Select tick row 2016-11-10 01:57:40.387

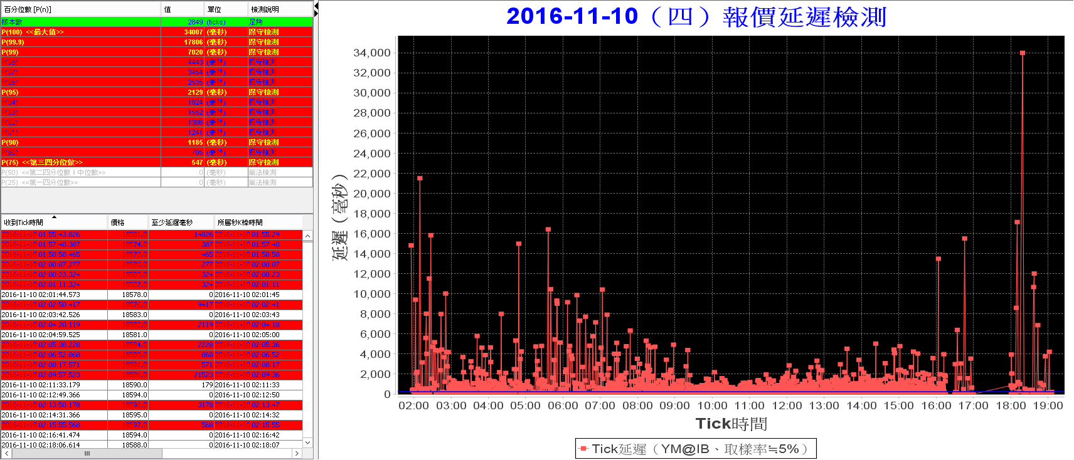click(152, 244)
